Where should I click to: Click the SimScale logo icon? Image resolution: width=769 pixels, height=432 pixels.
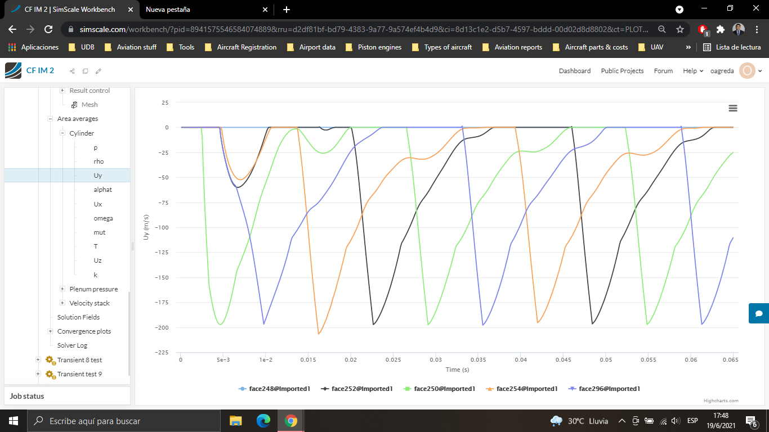point(13,70)
